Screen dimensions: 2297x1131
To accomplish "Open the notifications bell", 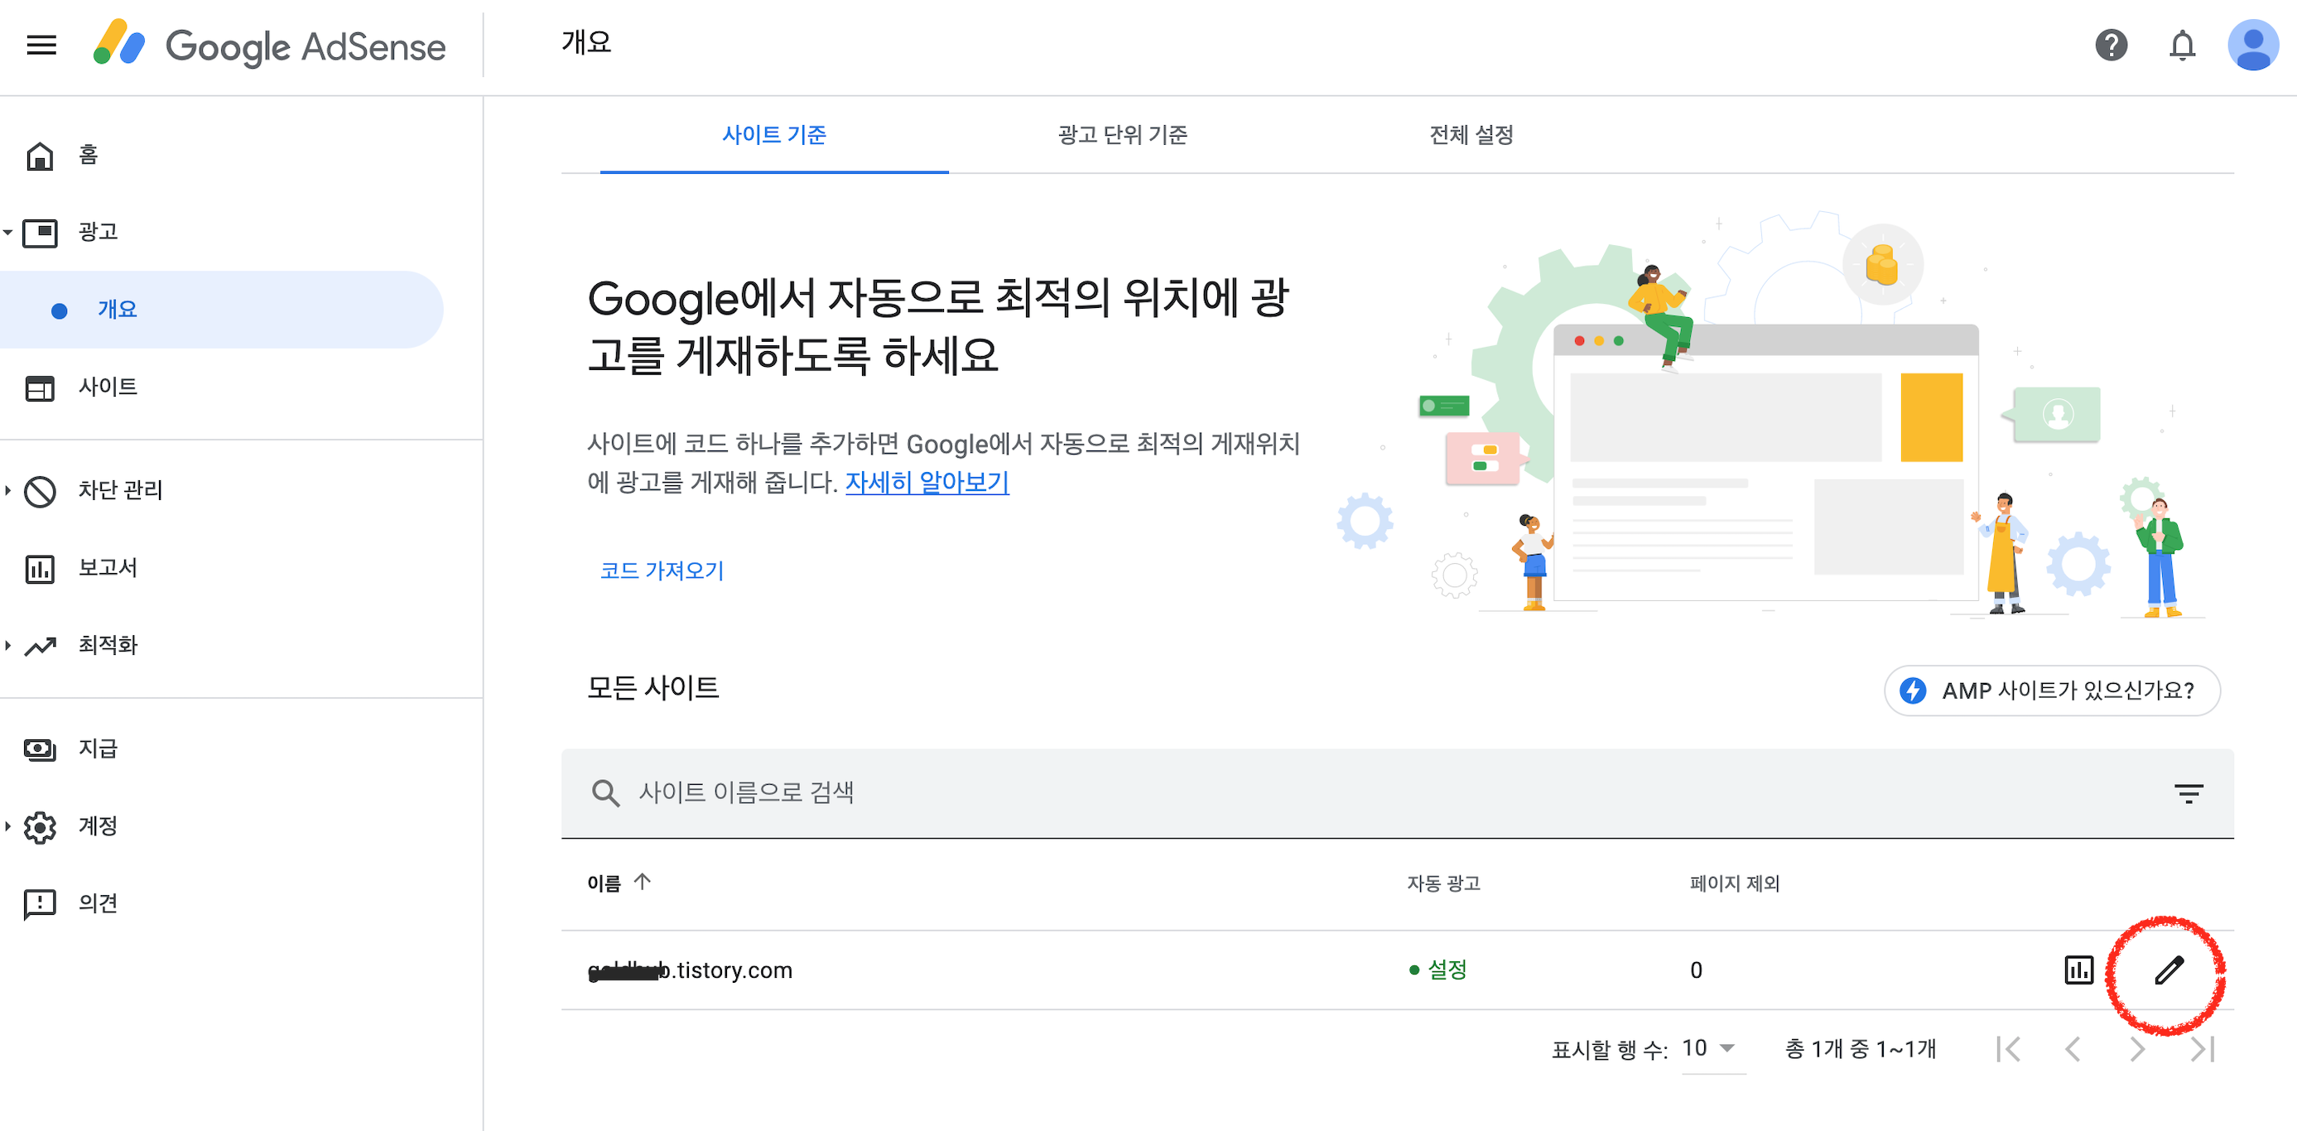I will (2182, 45).
